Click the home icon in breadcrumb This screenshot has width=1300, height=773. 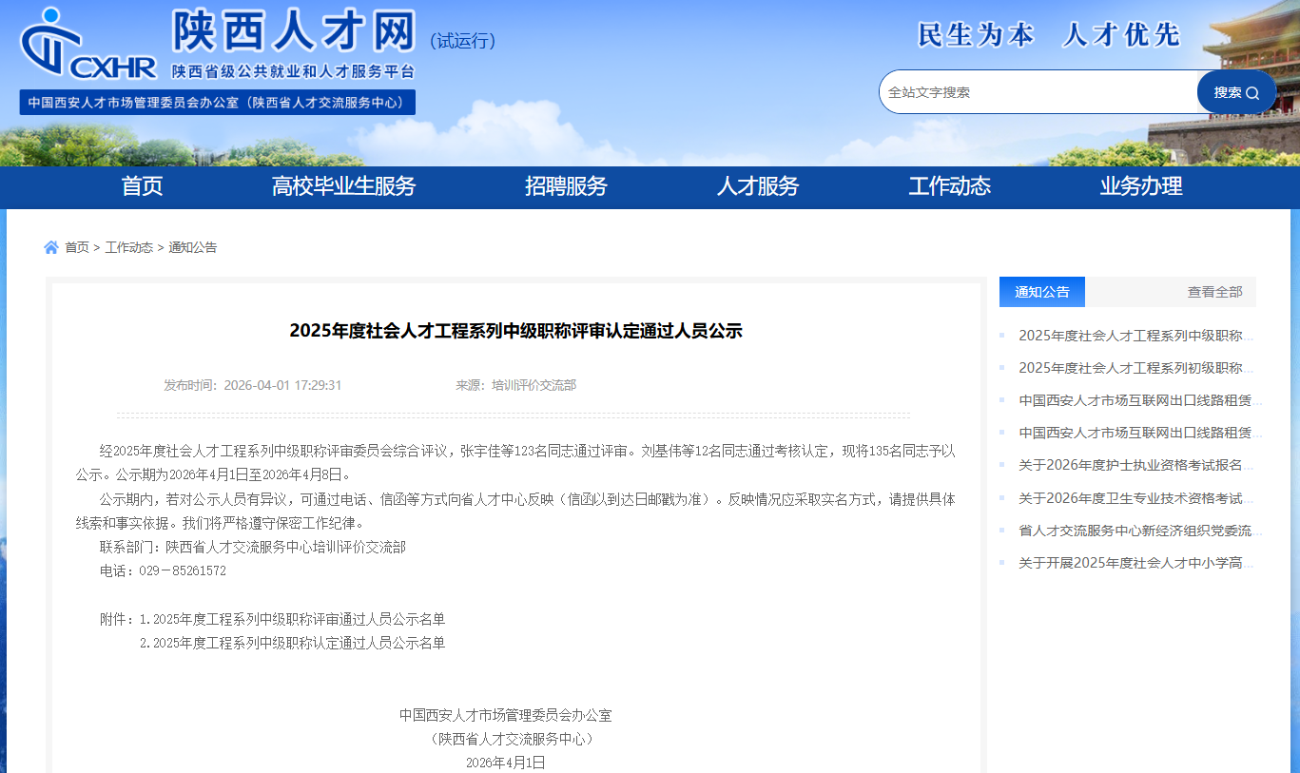point(51,247)
